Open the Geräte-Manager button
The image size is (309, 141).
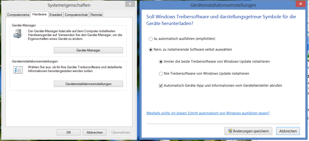point(88,50)
